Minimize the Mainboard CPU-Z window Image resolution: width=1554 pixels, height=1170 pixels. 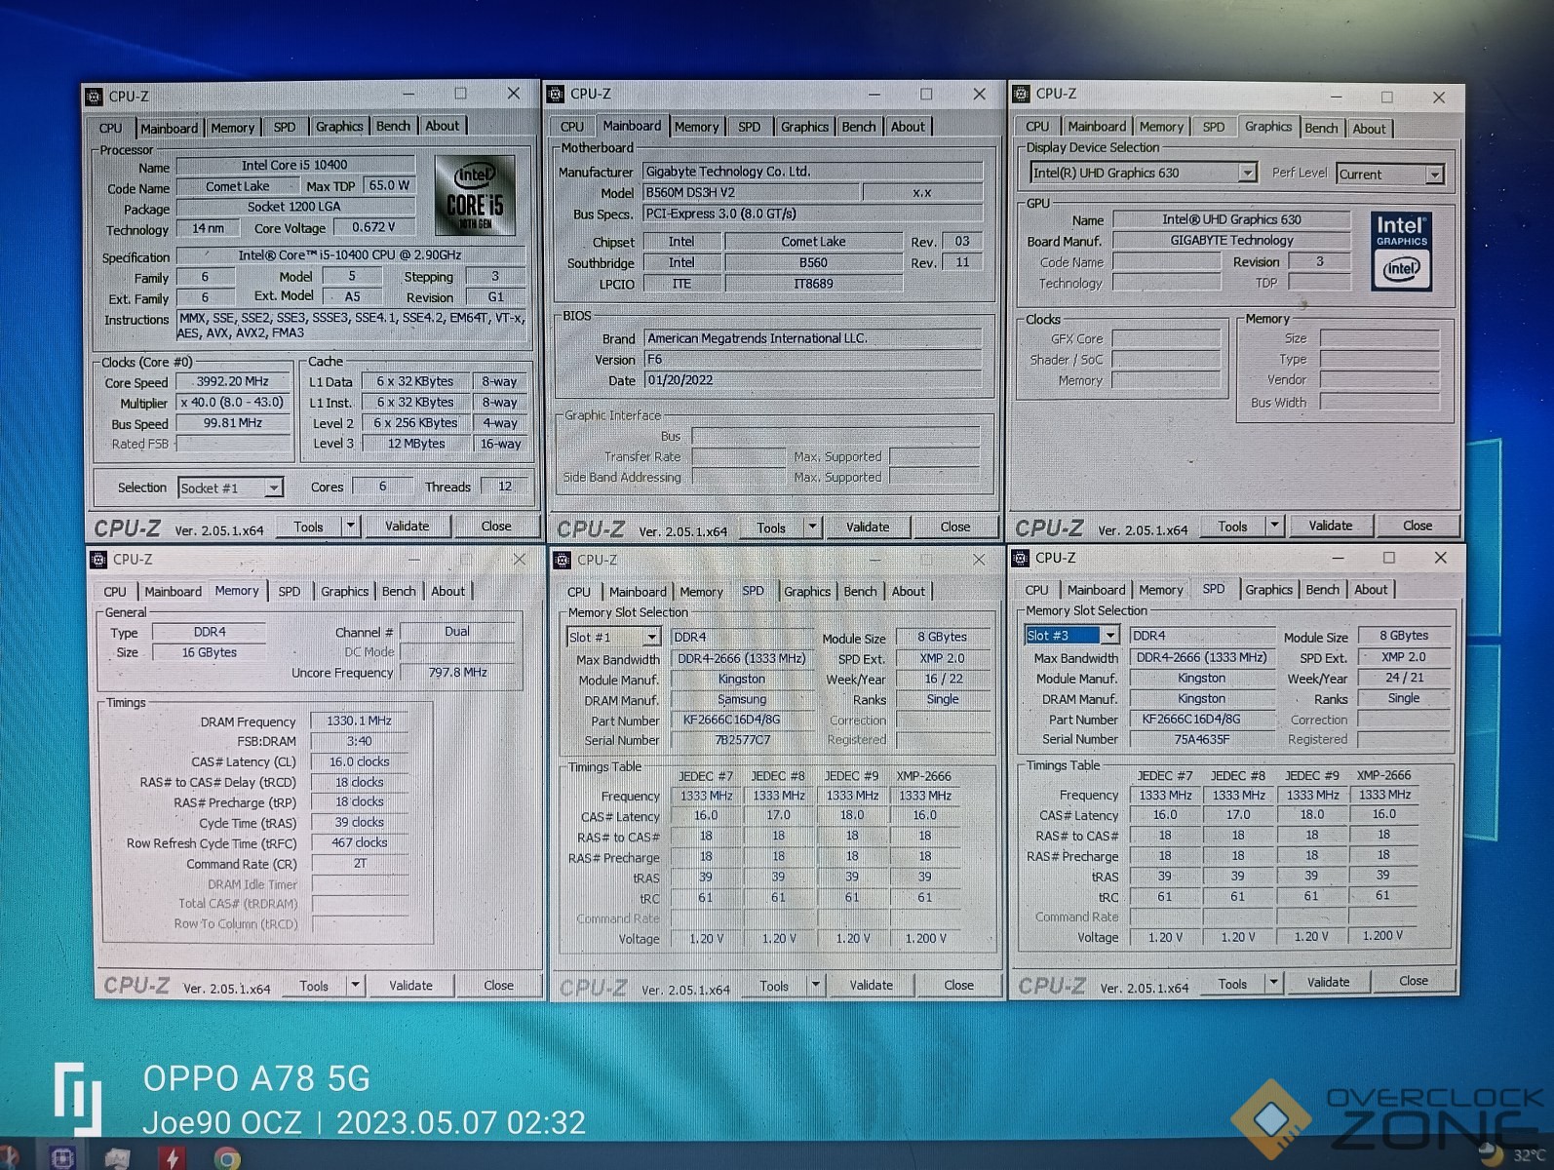(x=874, y=94)
